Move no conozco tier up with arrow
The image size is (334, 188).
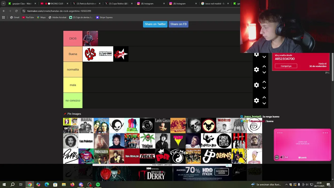(x=264, y=97)
